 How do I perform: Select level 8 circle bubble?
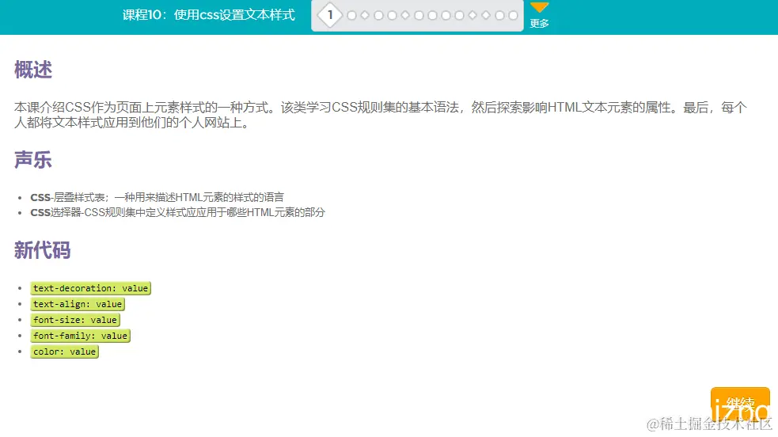[x=433, y=16]
